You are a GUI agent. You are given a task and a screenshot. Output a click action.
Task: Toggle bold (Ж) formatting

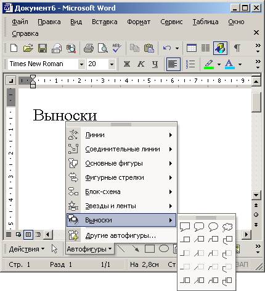coord(127,64)
